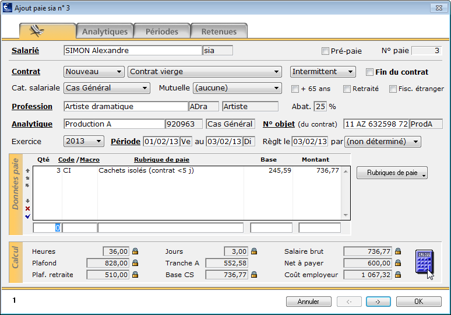The height and width of the screenshot is (315, 451).
Task: Switch to the Retenues tab
Action: 219,31
